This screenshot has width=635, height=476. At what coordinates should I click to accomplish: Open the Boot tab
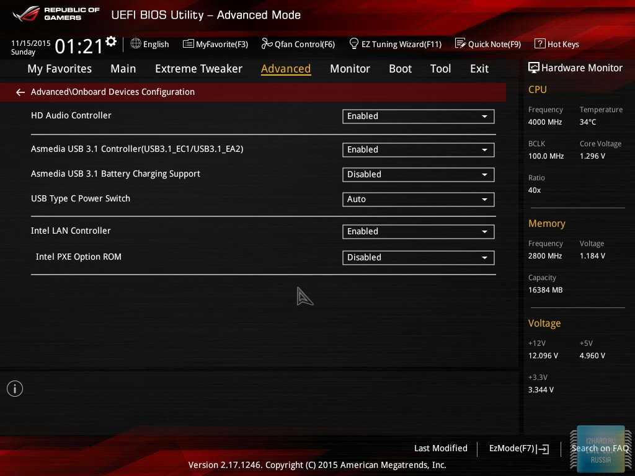pyautogui.click(x=400, y=69)
